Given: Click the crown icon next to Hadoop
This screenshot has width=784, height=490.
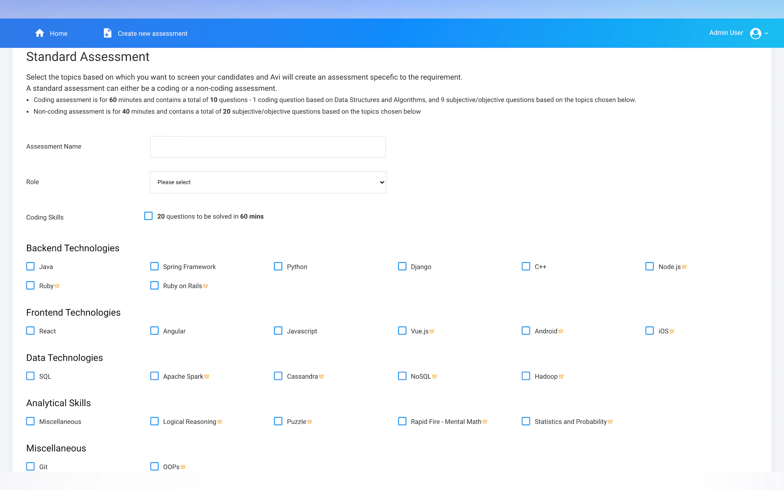Looking at the screenshot, I should click(x=561, y=376).
